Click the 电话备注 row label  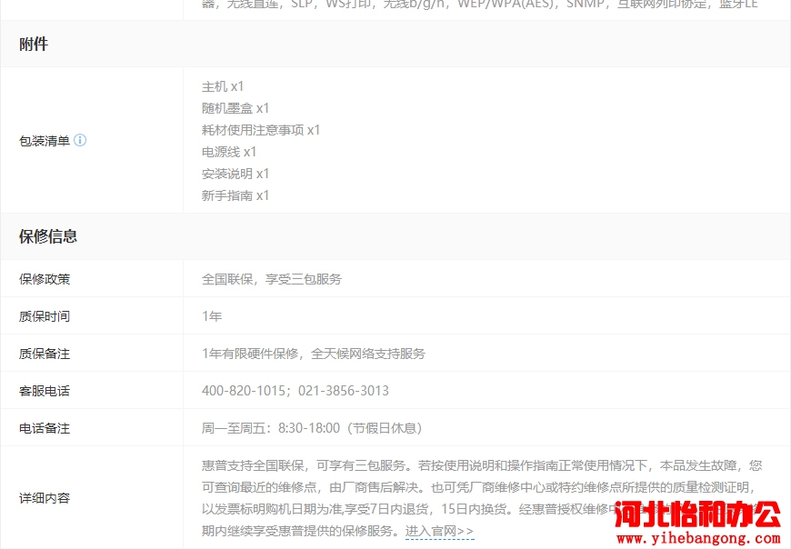(x=45, y=428)
